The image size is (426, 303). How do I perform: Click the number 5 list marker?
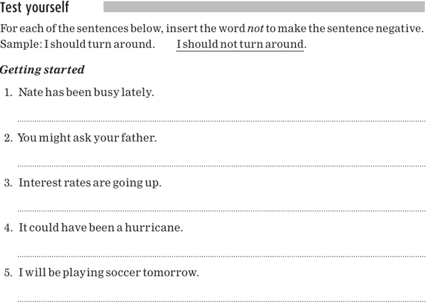pos(7,274)
